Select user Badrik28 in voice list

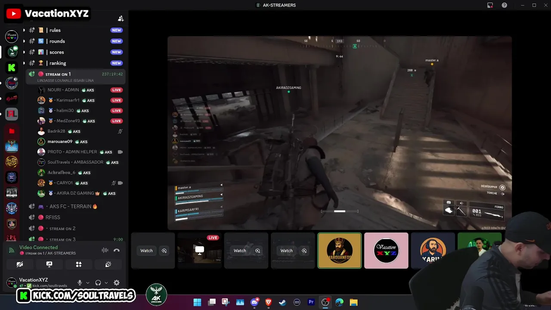tap(80, 131)
